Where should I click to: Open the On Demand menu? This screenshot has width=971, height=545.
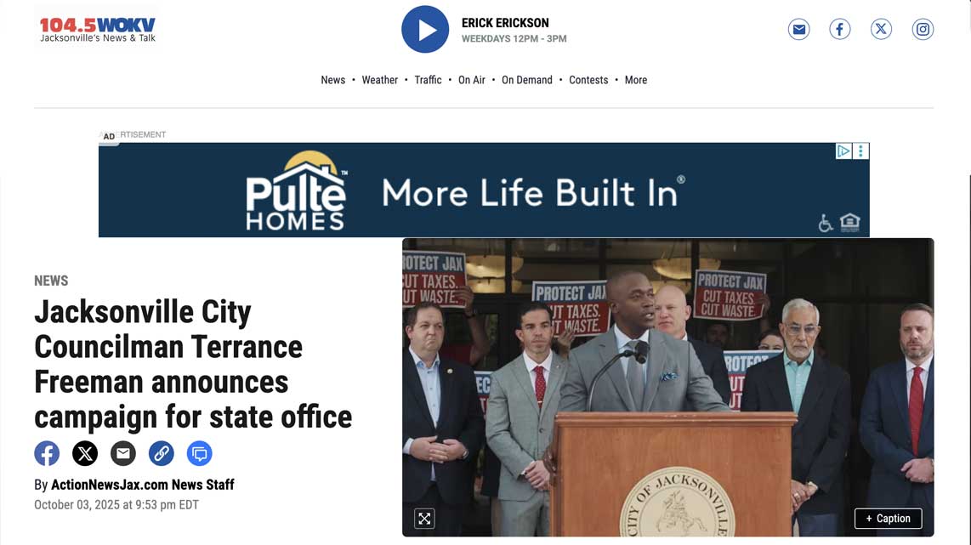tap(526, 80)
